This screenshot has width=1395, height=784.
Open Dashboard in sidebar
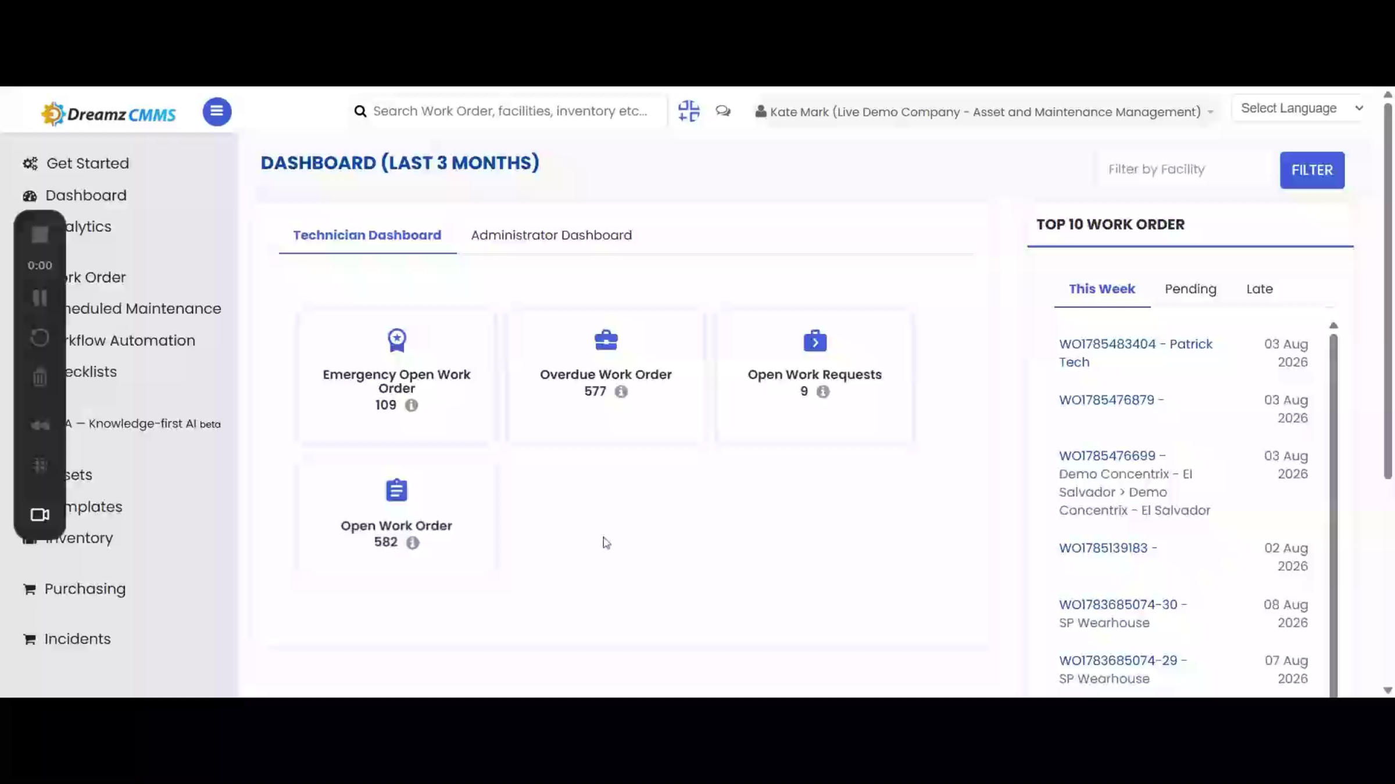(x=85, y=196)
